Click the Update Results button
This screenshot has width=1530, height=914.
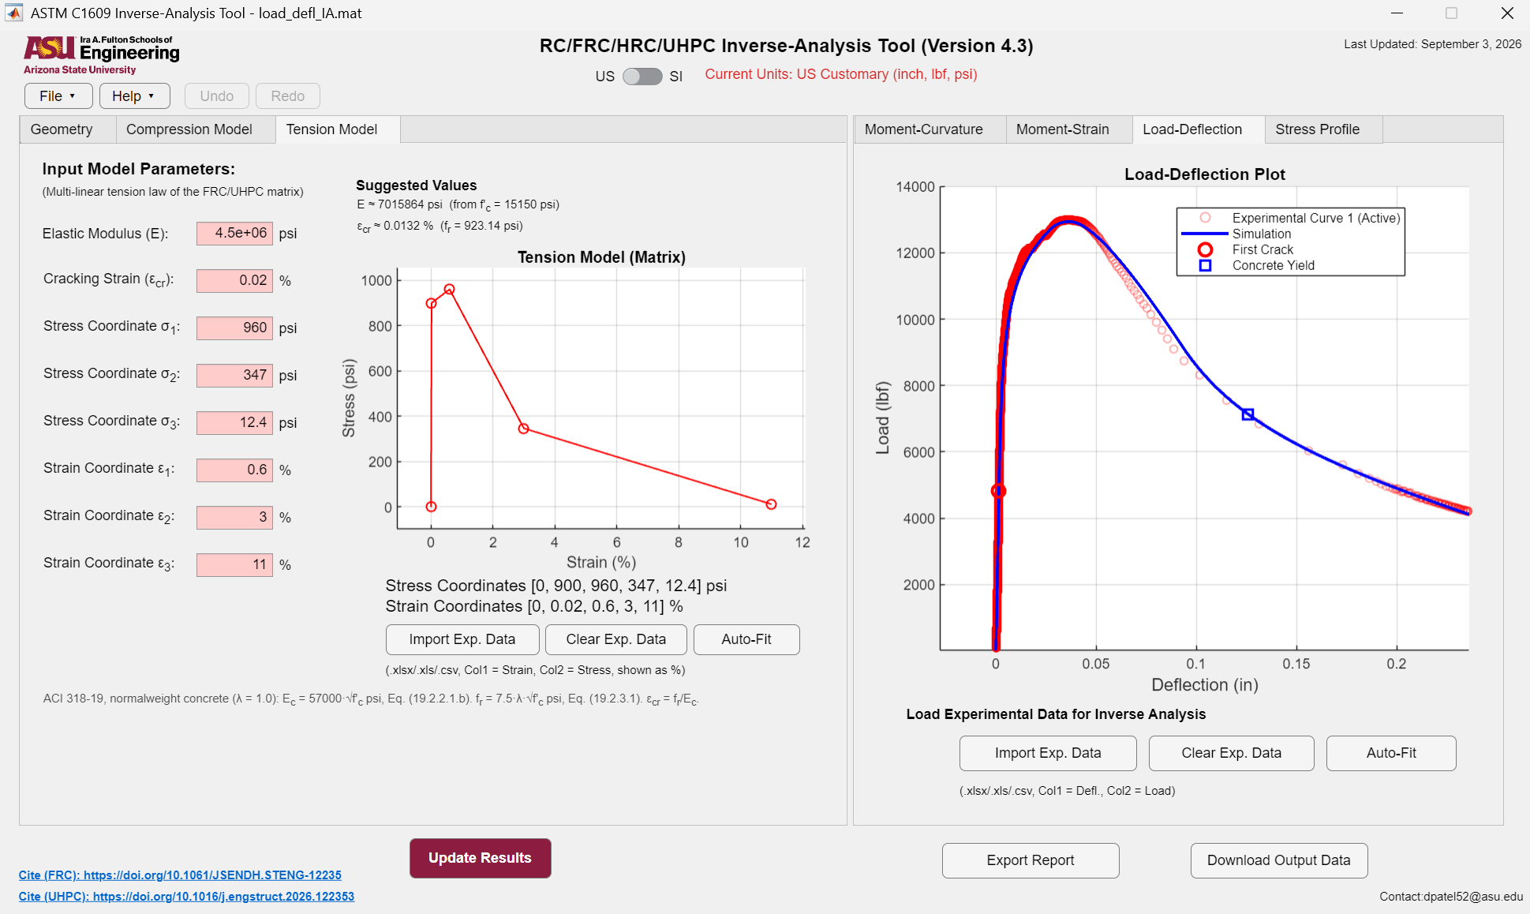pos(480,858)
